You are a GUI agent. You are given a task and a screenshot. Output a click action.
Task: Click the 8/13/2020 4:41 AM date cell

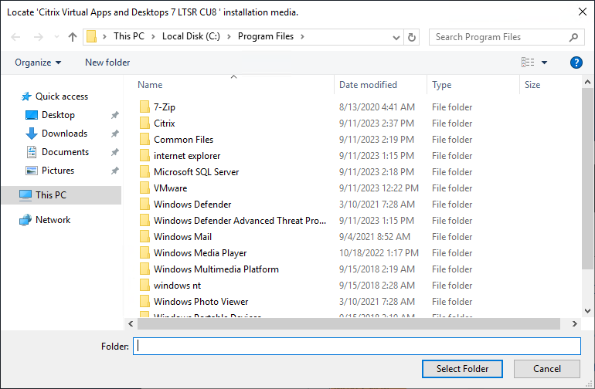click(377, 107)
